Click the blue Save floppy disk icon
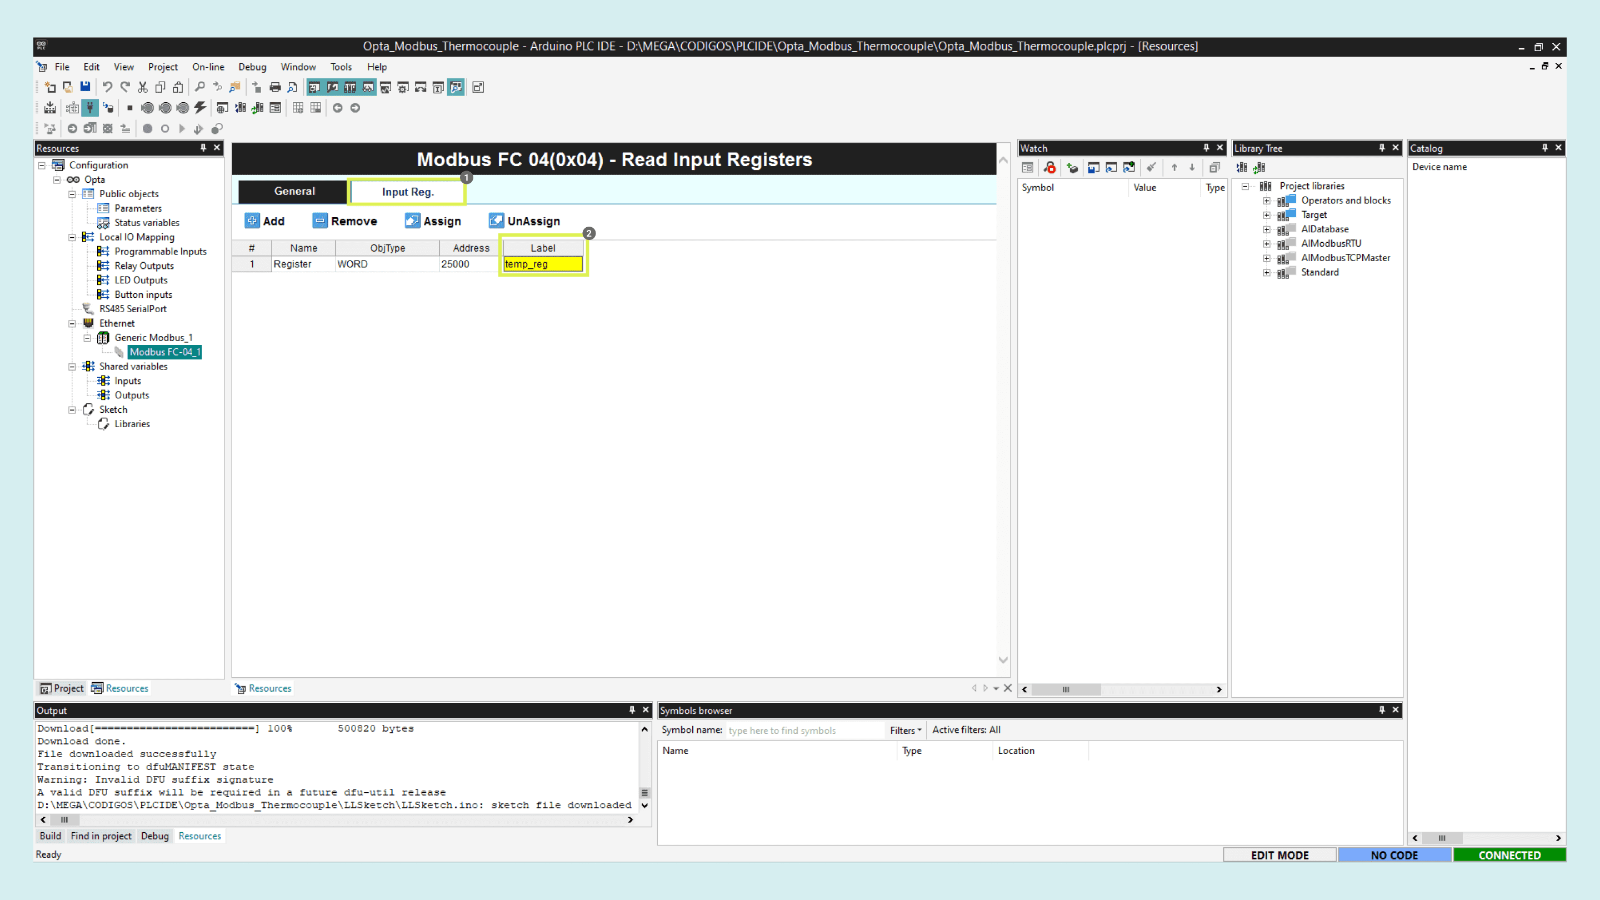Screen dimensions: 1600x900 pyautogui.click(x=85, y=87)
